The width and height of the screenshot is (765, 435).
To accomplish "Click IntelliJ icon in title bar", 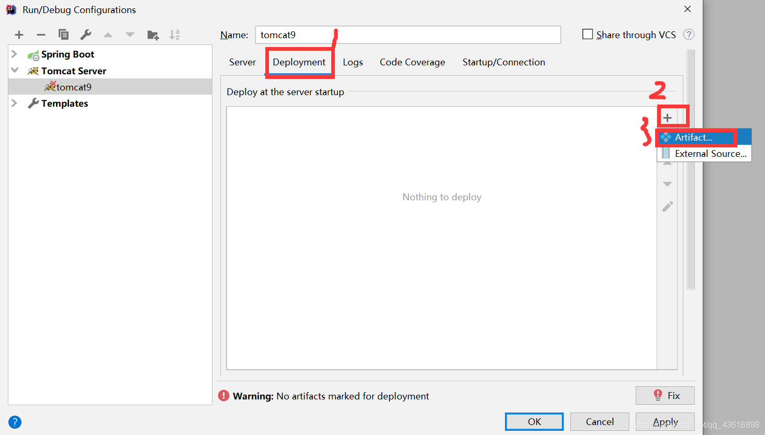I will (x=11, y=9).
